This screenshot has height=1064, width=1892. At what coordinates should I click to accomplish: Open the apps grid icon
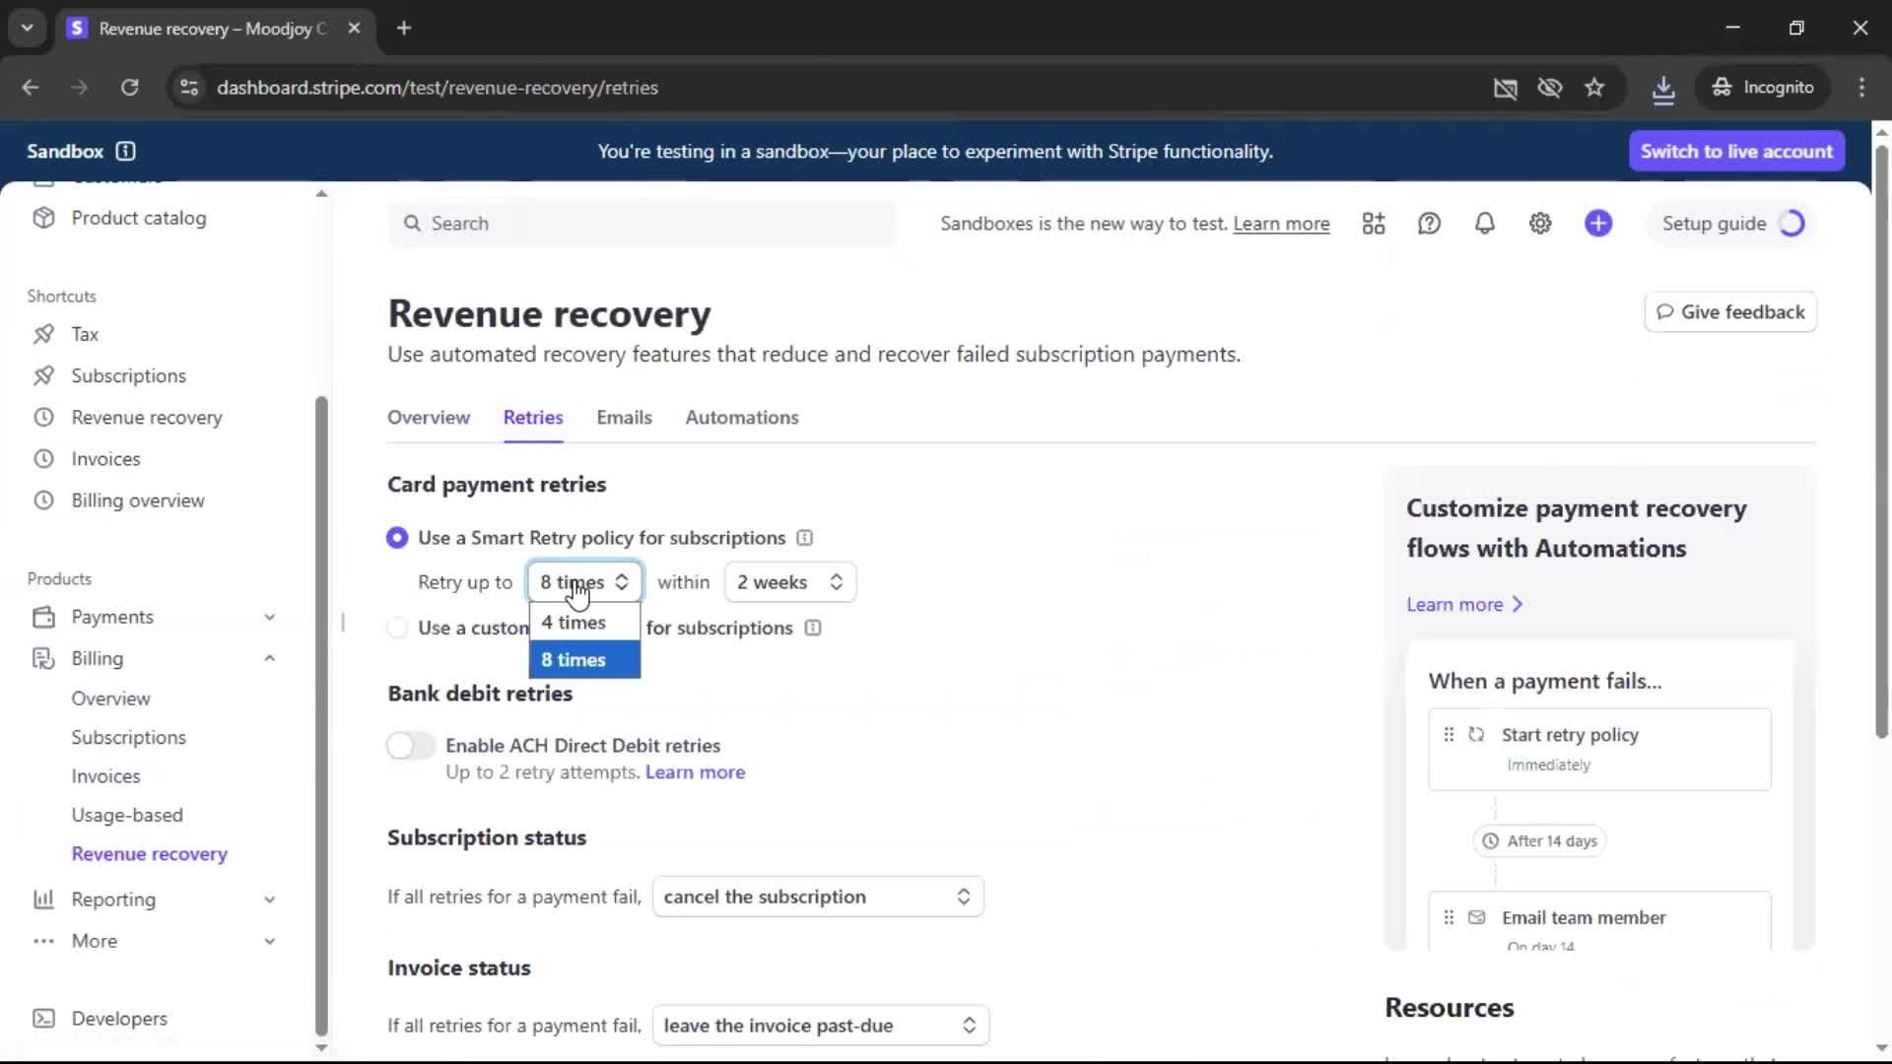(1374, 224)
